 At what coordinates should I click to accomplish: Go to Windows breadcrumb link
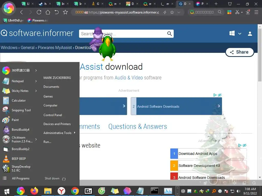(x=9, y=47)
